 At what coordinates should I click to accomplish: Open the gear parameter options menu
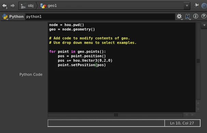pos(179,16)
